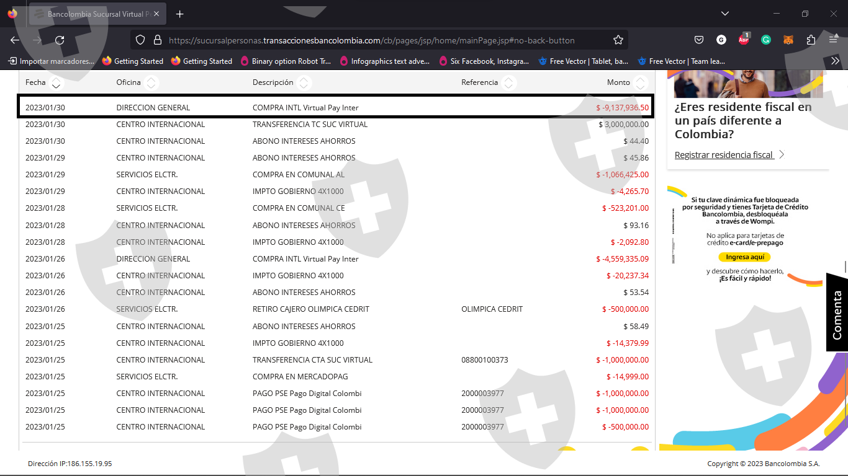848x476 pixels.
Task: Sort transactions by the Monto column arrows
Action: [x=641, y=82]
